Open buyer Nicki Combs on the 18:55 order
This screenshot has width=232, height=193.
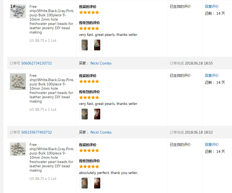point(101,63)
